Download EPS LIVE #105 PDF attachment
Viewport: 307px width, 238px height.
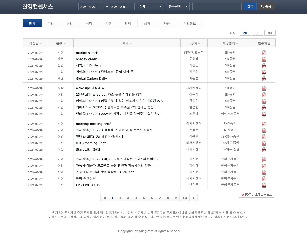(x=264, y=185)
